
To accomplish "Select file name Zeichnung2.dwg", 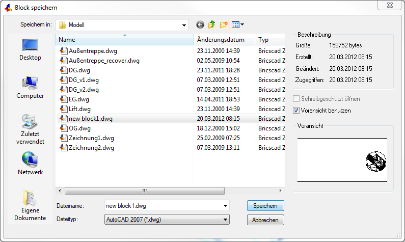I will point(91,148).
